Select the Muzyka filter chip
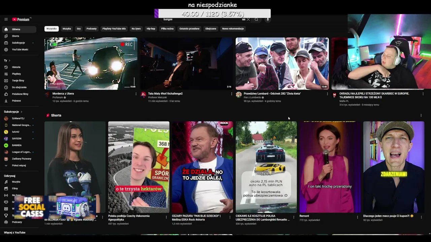This screenshot has width=431, height=242. click(67, 29)
